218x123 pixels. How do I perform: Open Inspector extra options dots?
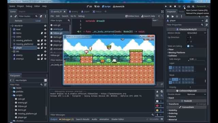pyautogui.click(x=182, y=16)
